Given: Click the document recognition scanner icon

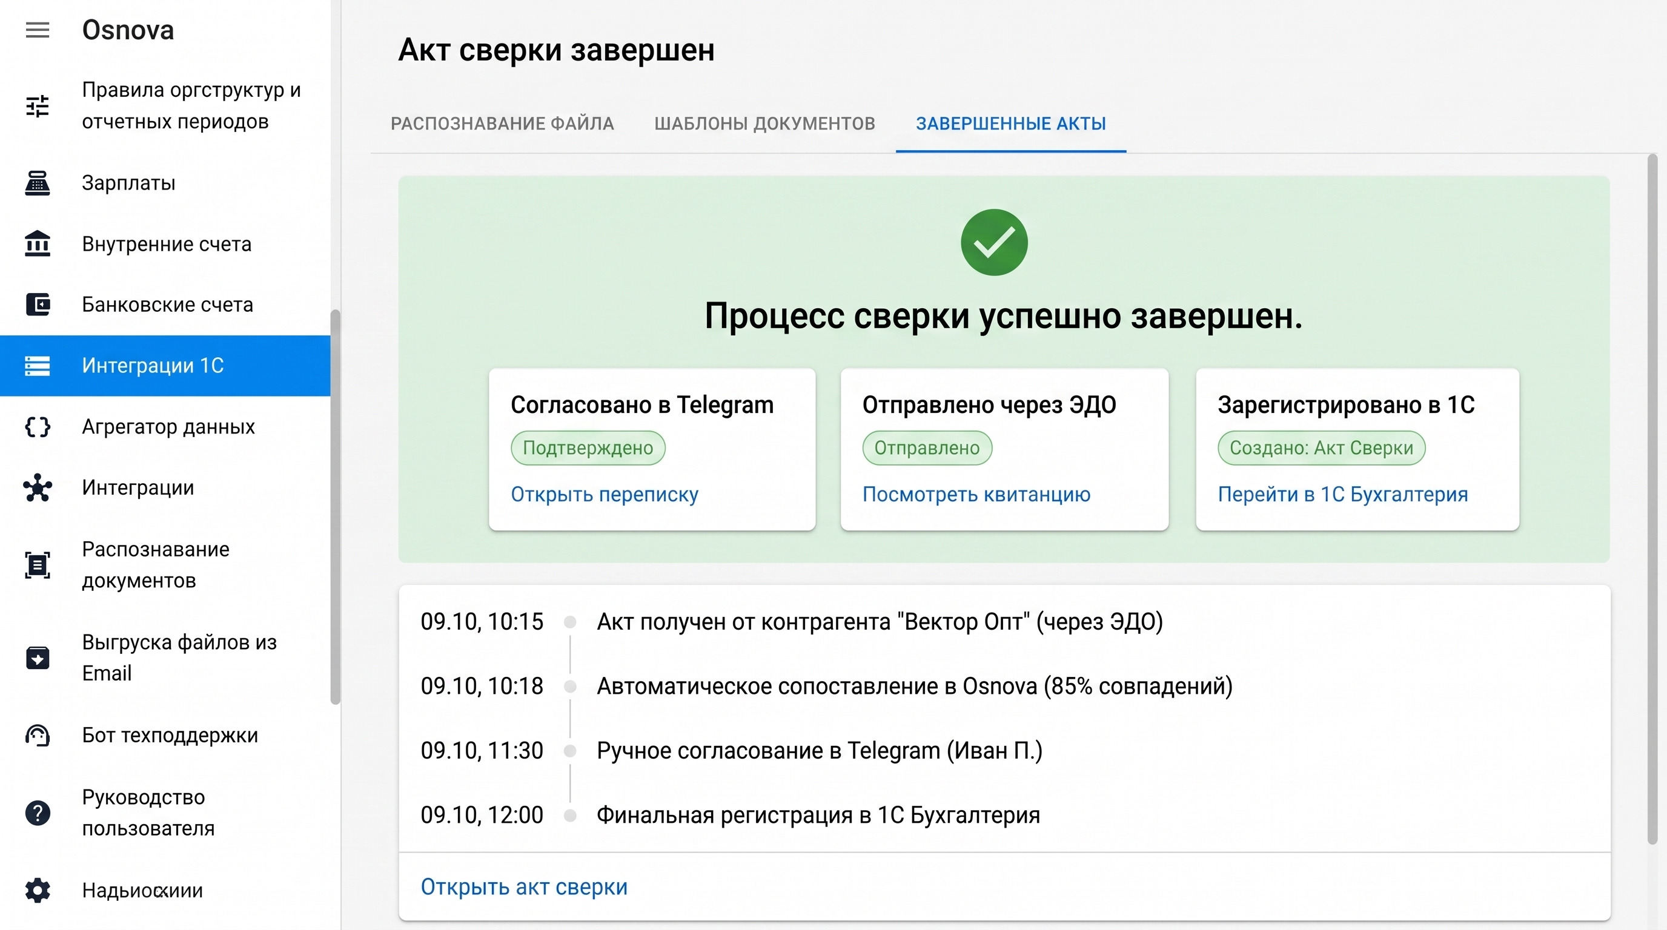Looking at the screenshot, I should (38, 564).
